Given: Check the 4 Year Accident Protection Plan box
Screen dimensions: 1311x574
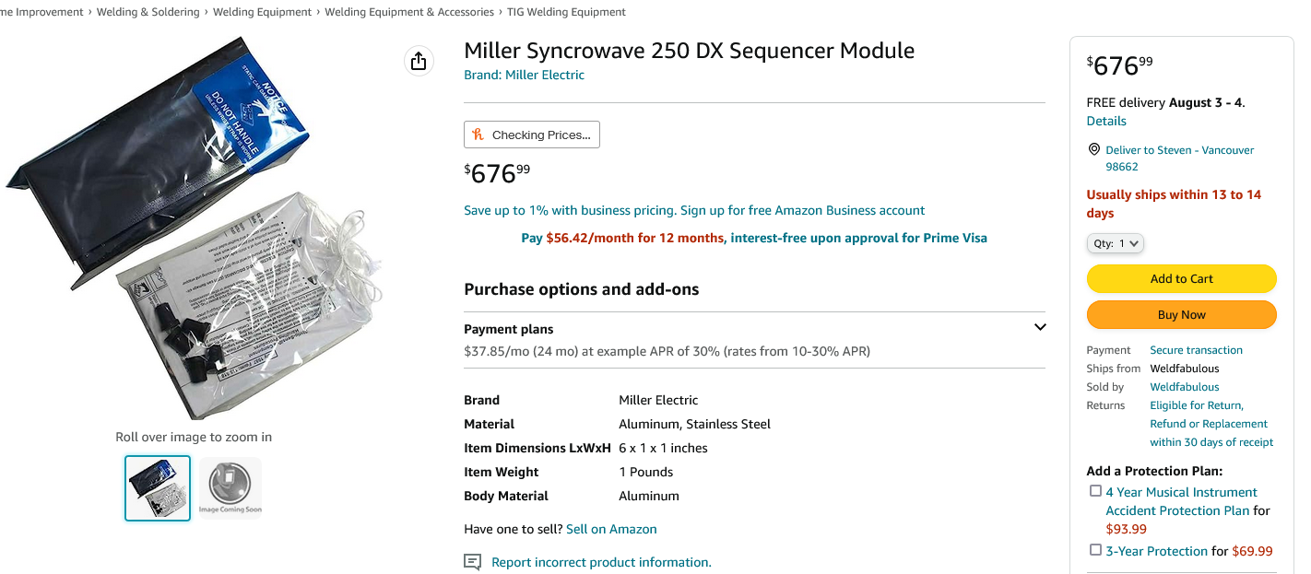Looking at the screenshot, I should [1095, 491].
